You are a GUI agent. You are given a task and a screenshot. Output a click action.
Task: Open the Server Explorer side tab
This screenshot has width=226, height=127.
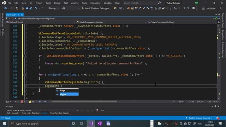[x=2, y=20]
